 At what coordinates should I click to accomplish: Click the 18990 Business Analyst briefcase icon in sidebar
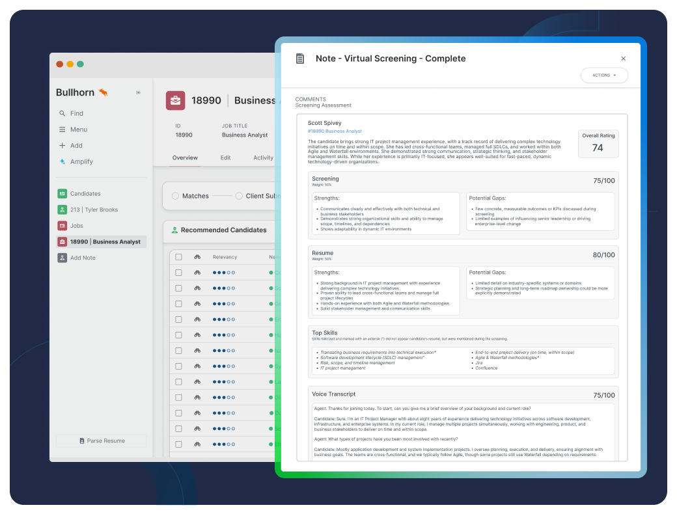[x=62, y=241]
